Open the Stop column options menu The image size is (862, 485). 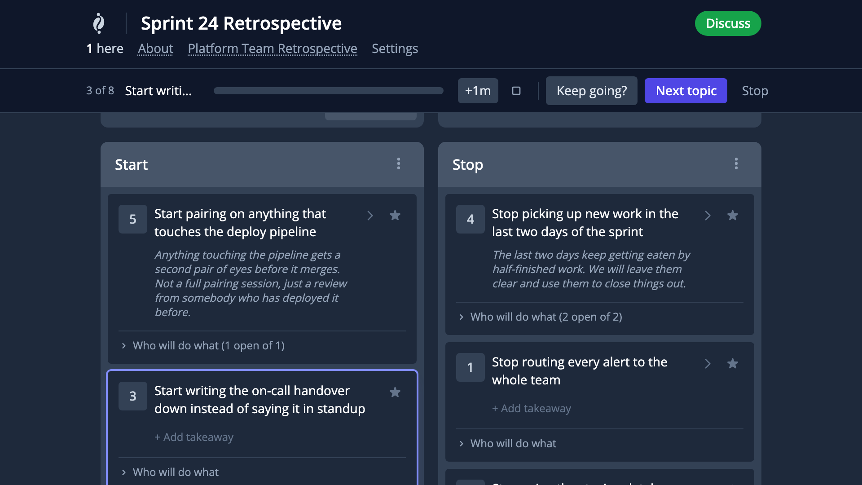click(x=736, y=164)
